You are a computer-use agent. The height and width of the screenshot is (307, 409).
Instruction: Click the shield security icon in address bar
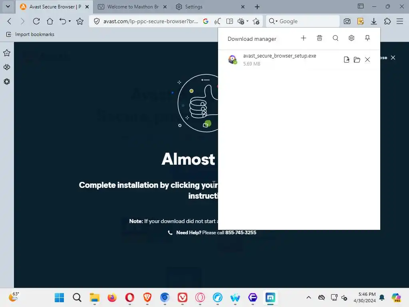click(97, 21)
